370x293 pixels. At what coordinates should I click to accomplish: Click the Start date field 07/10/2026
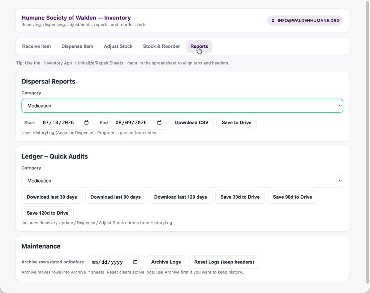(66, 122)
